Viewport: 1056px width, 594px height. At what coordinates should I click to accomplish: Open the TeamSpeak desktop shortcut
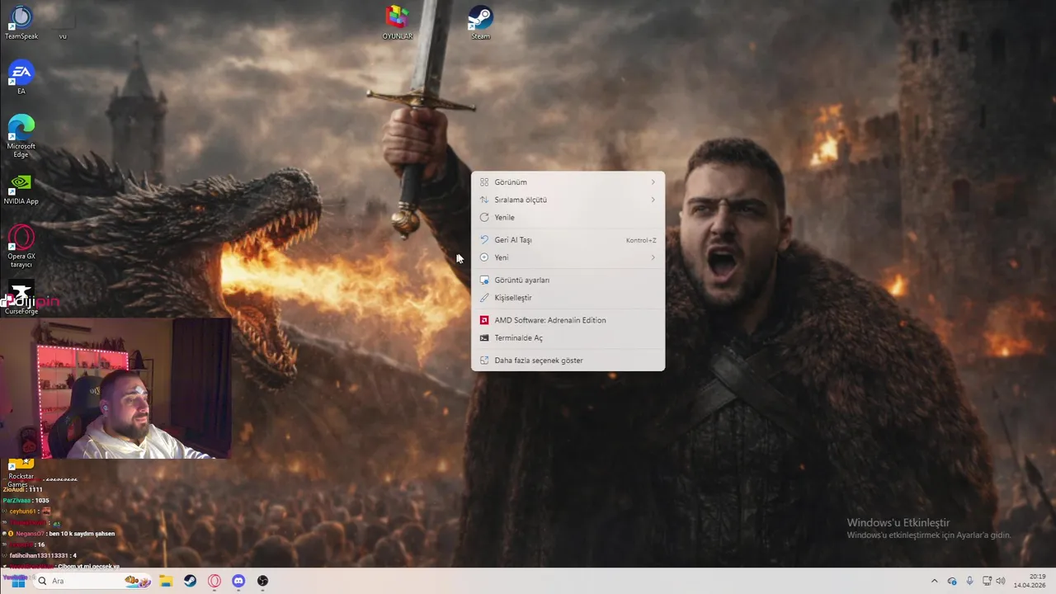(21, 23)
